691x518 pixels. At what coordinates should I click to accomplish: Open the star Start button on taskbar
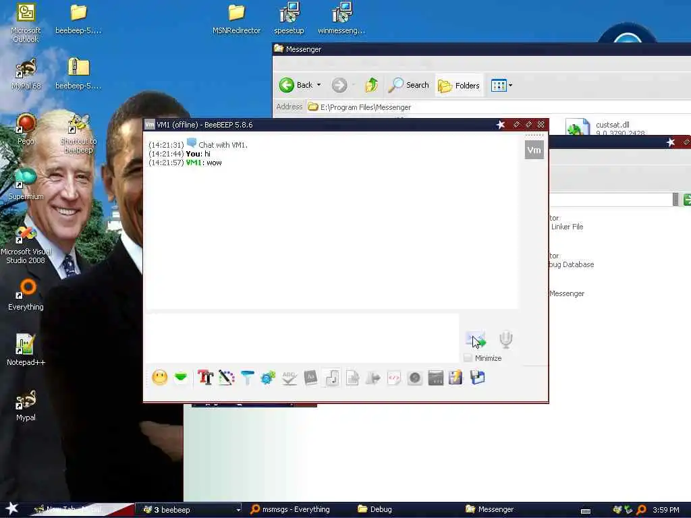pos(12,509)
